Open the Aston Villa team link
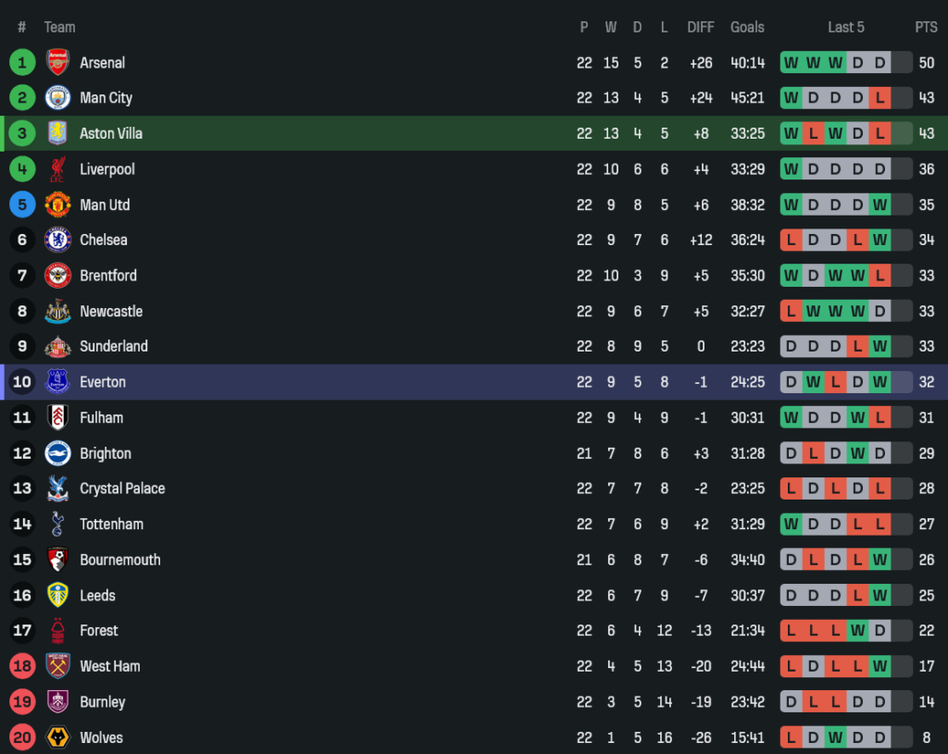This screenshot has width=948, height=754. [x=111, y=134]
